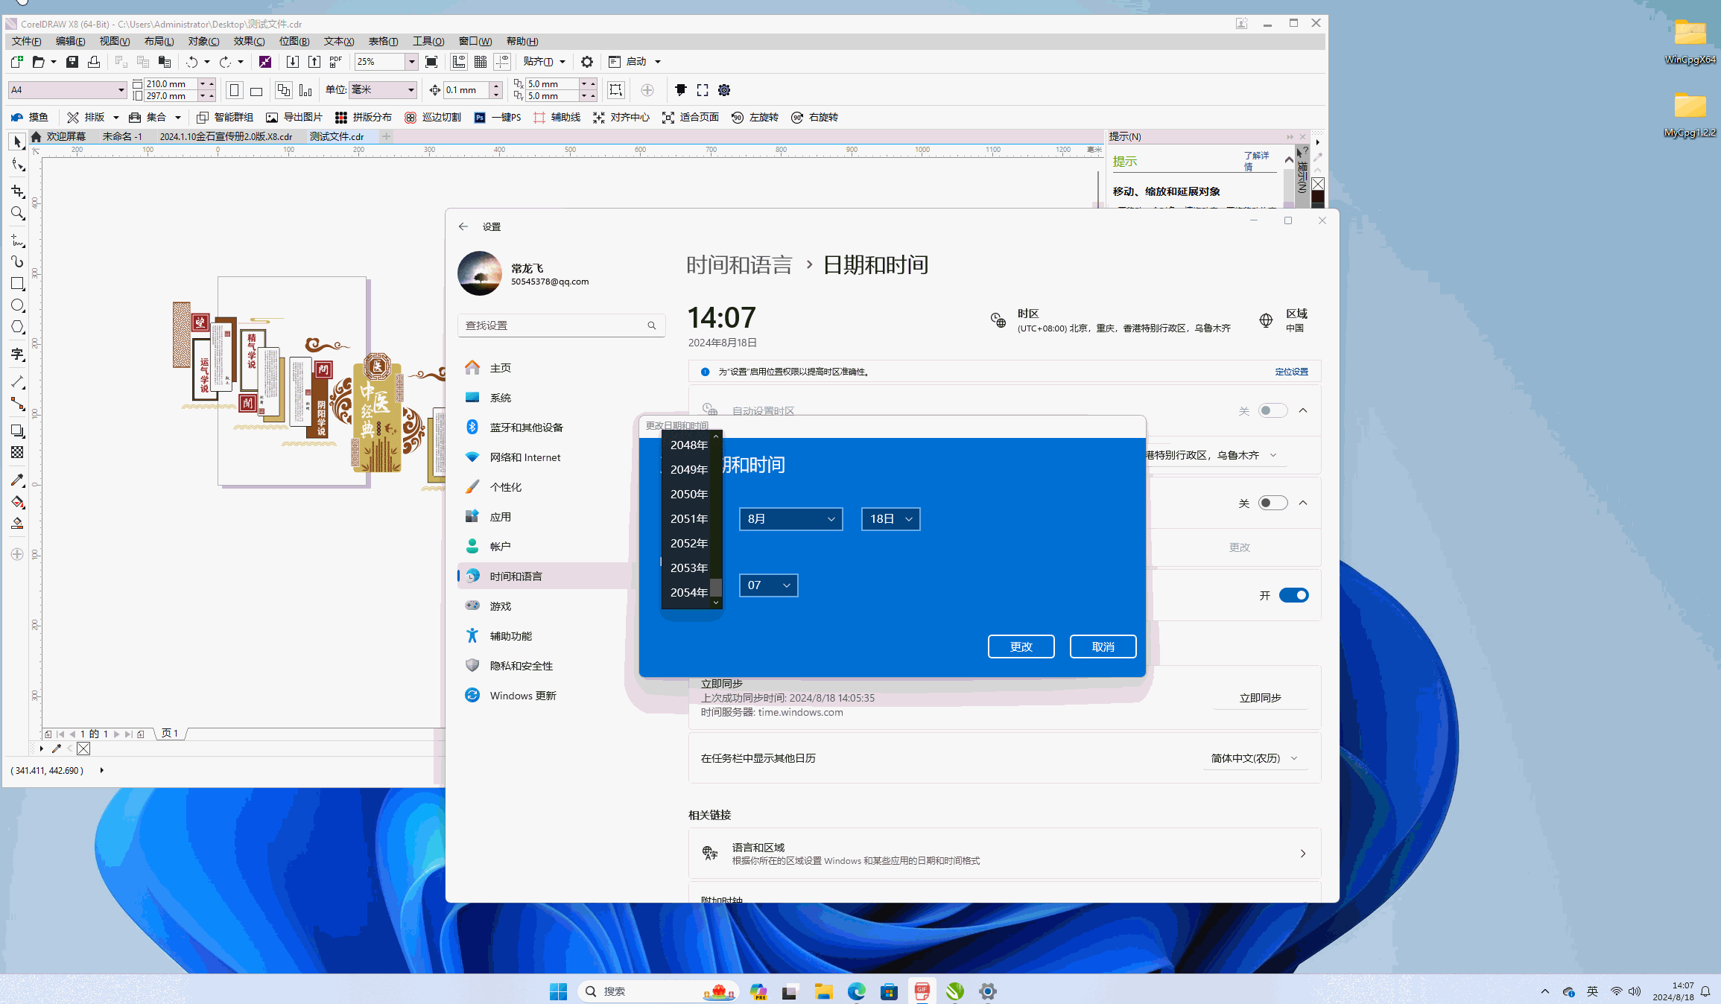Open the 18日 day dropdown
Screen dimensions: 1721x1004
coord(890,519)
